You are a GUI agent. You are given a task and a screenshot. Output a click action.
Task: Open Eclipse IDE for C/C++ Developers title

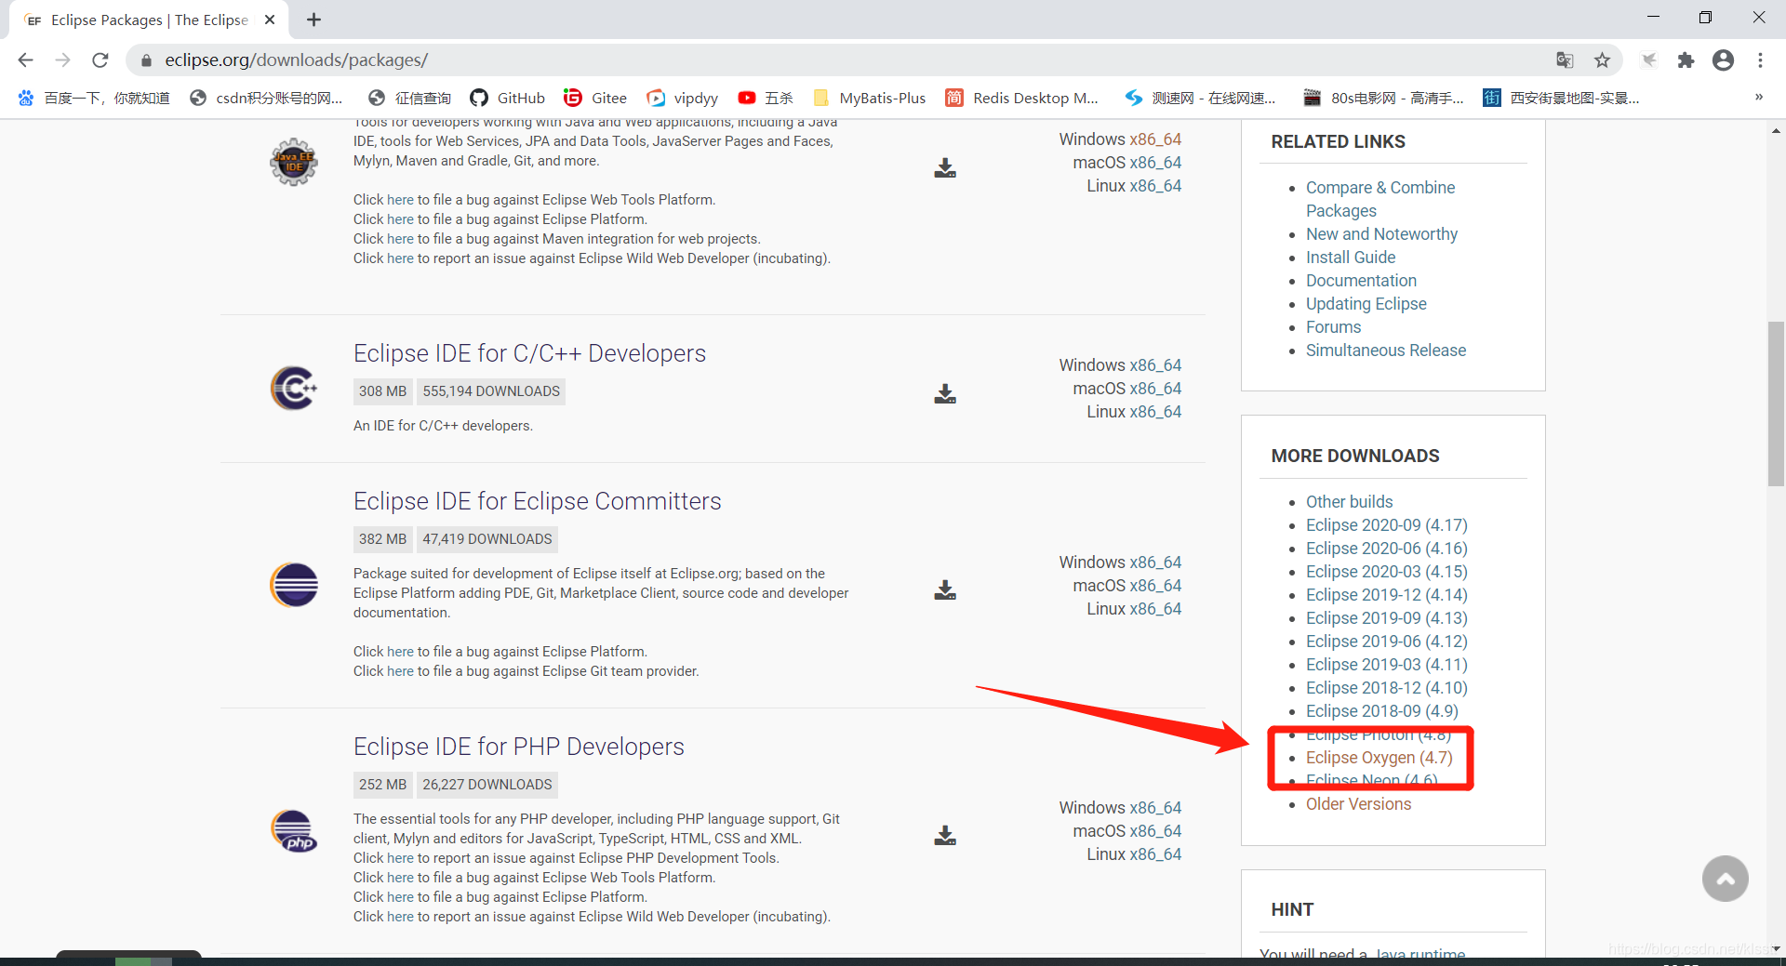(529, 353)
